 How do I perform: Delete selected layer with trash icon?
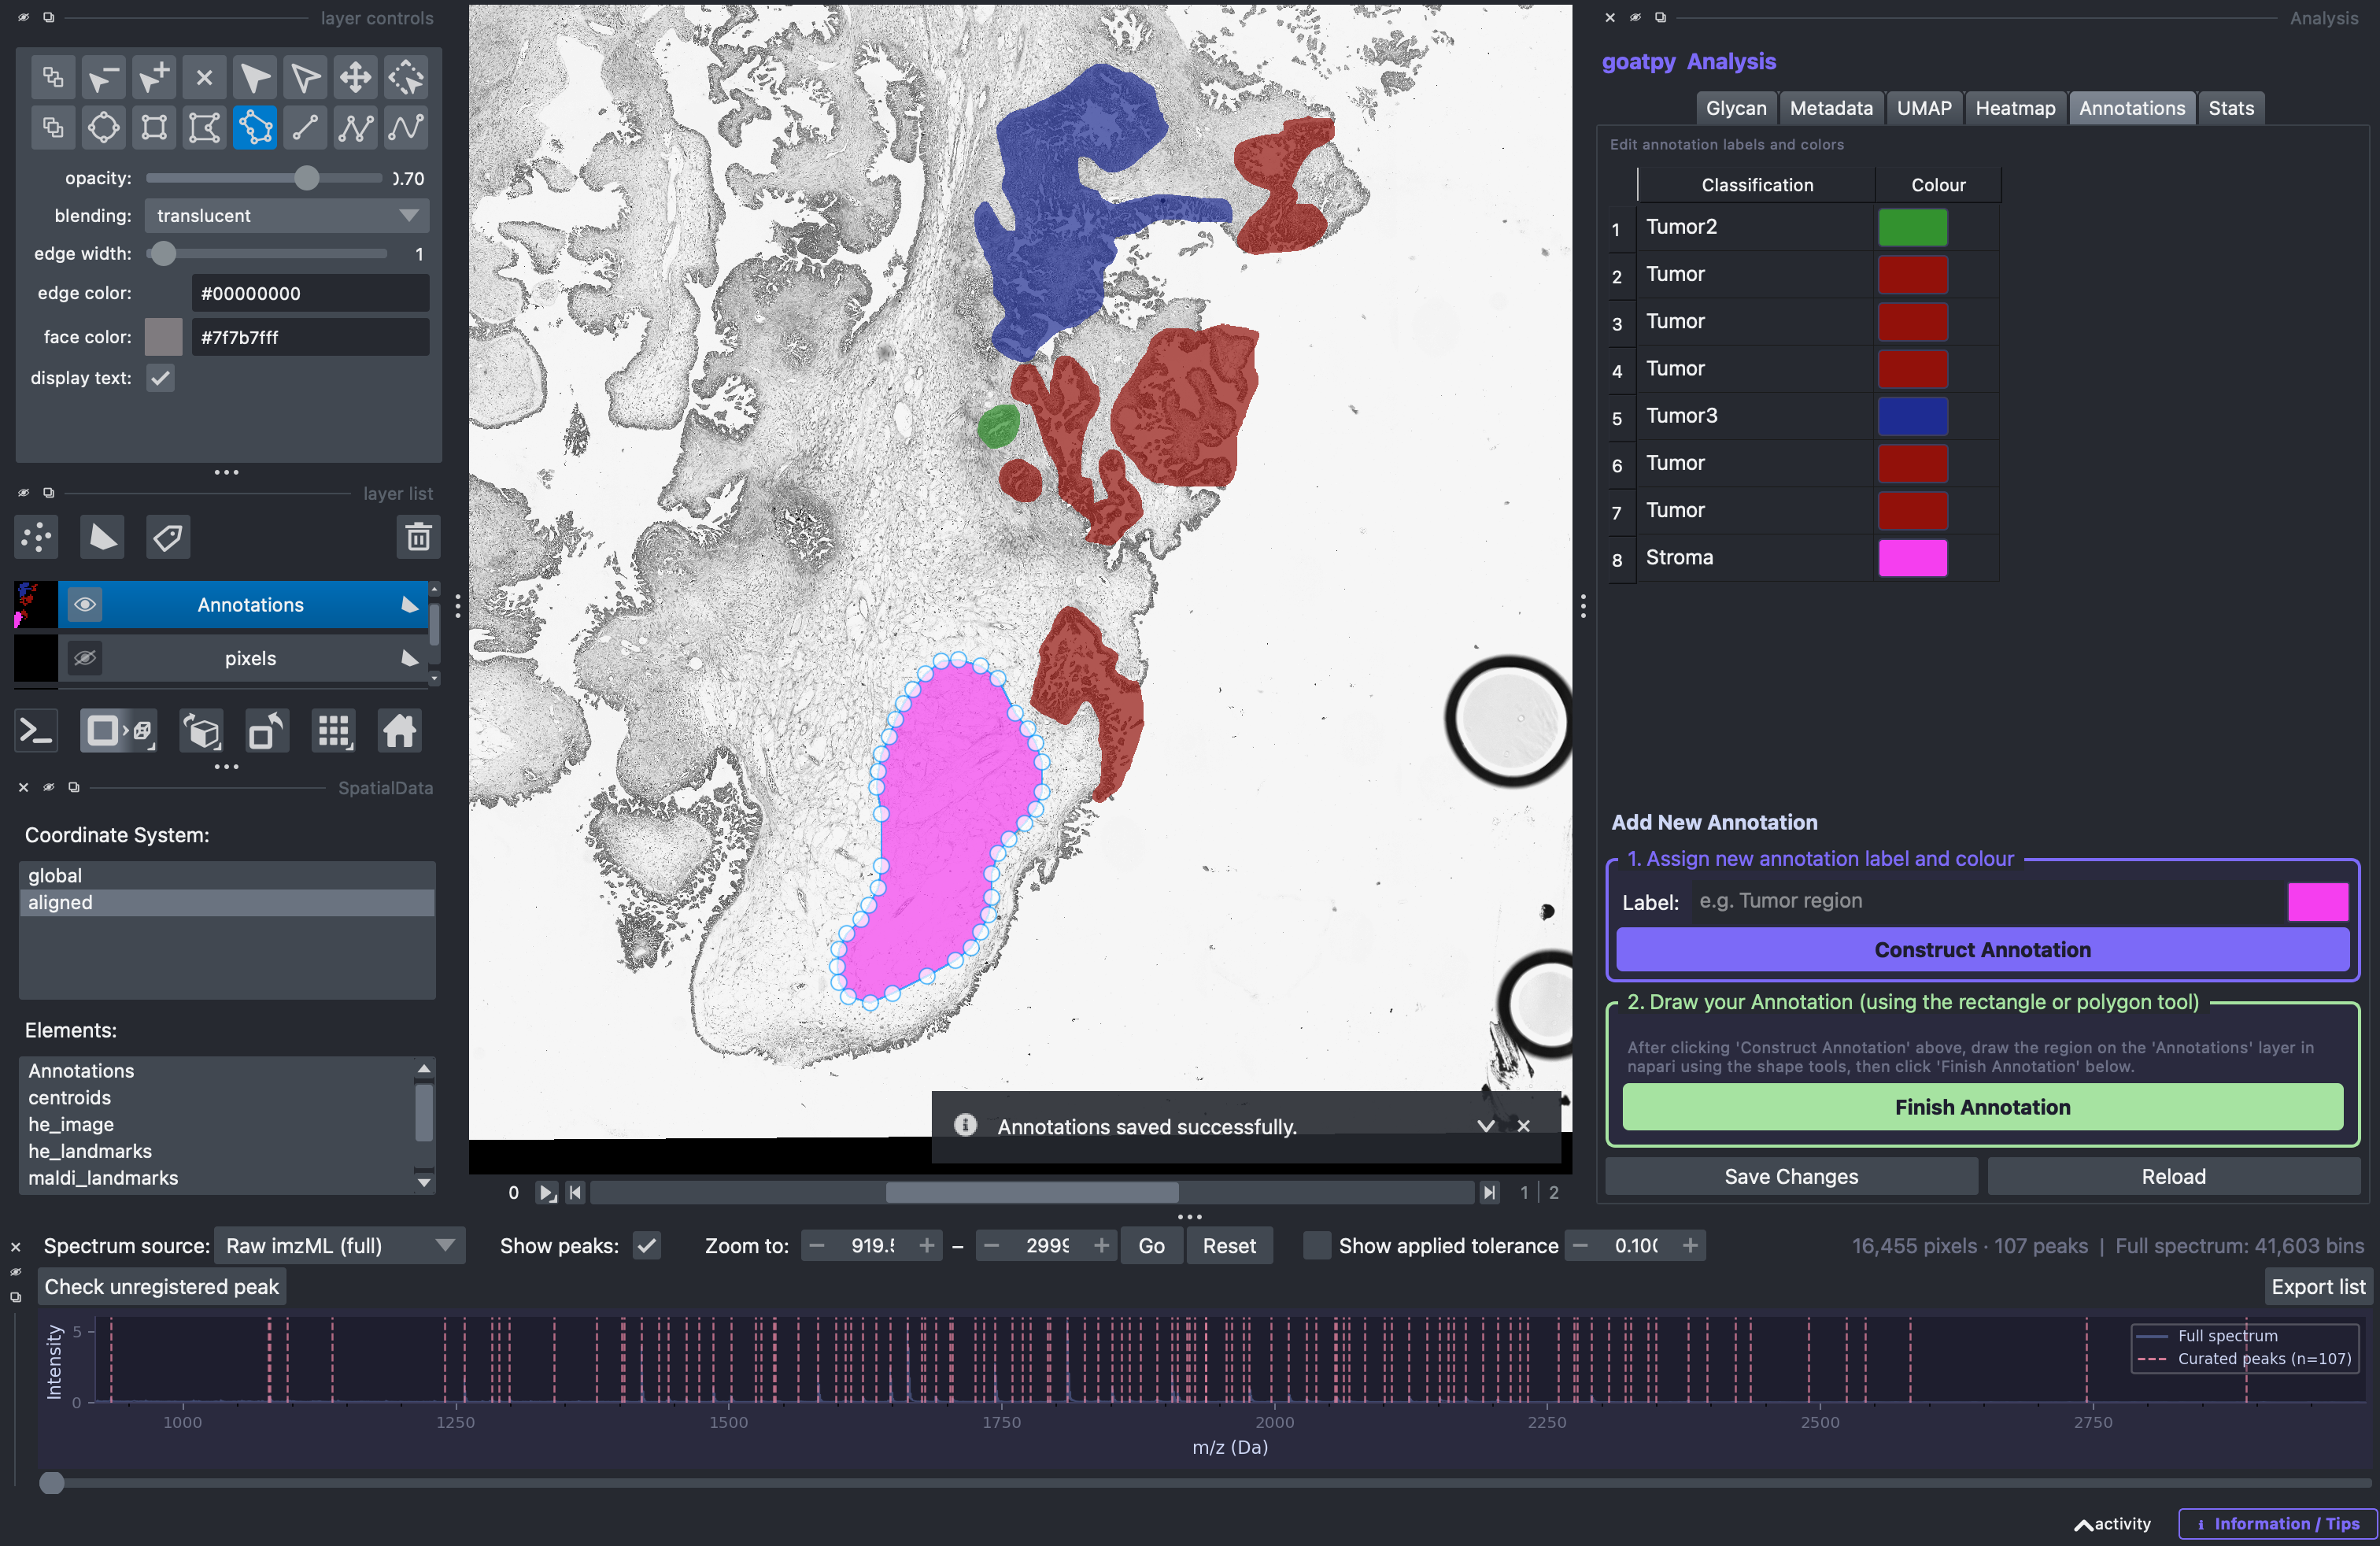pos(418,537)
